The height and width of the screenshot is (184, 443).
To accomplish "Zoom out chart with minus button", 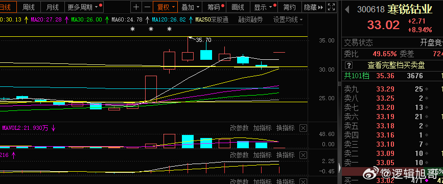I will click(147, 7).
